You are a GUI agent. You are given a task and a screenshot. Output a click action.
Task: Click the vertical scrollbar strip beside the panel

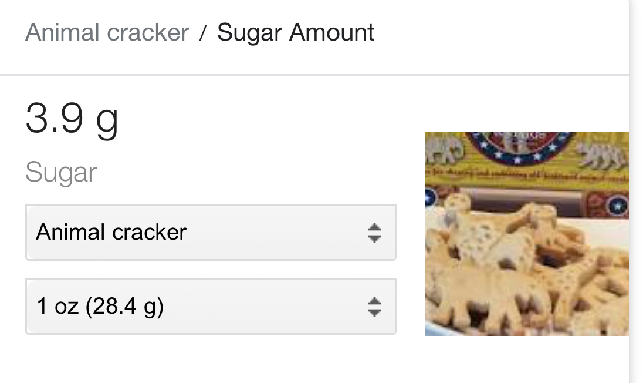[635, 192]
